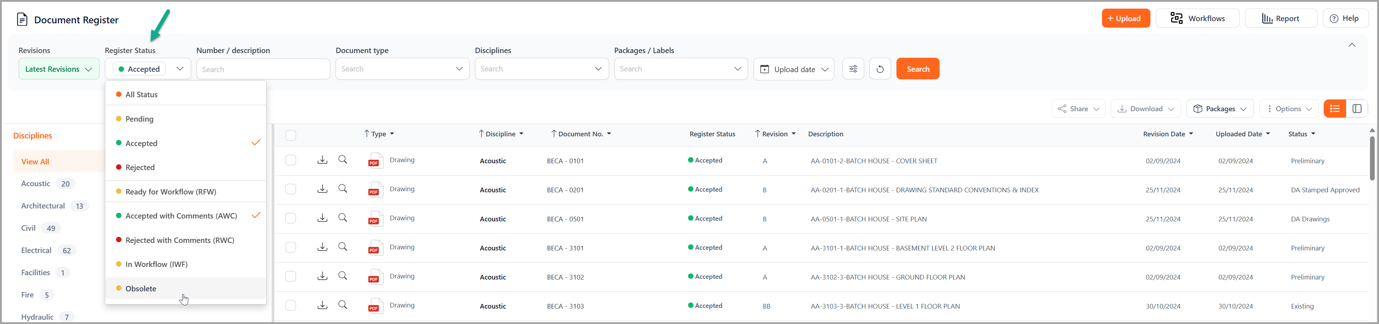Image resolution: width=1379 pixels, height=324 pixels.
Task: Download the BECA - 3101 drawing
Action: [322, 247]
